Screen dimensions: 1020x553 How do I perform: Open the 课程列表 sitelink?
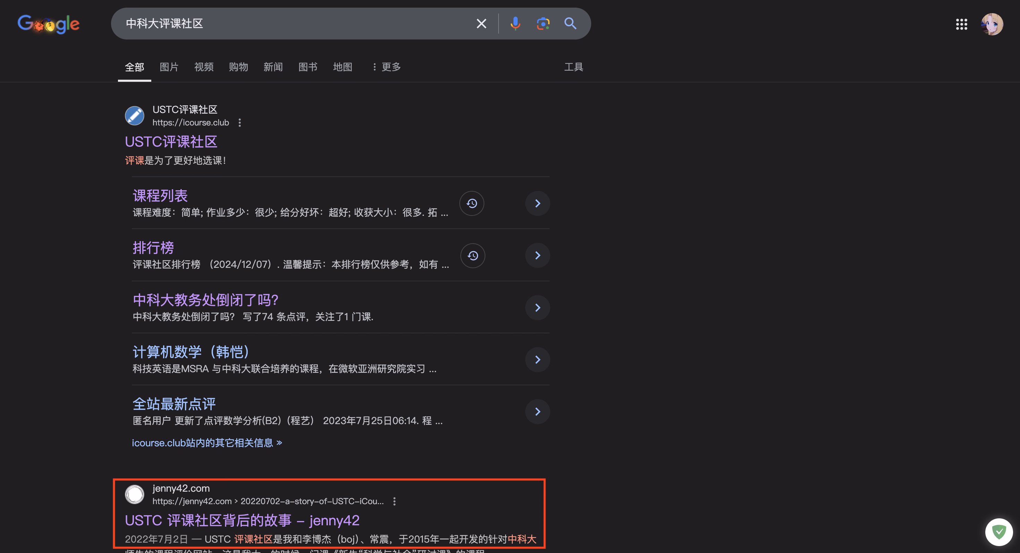[x=160, y=195]
